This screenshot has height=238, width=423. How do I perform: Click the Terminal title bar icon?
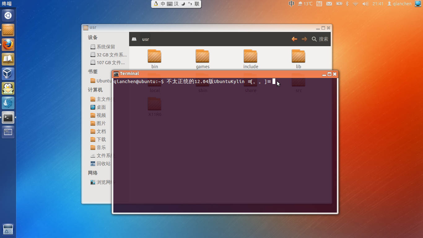tap(116, 74)
